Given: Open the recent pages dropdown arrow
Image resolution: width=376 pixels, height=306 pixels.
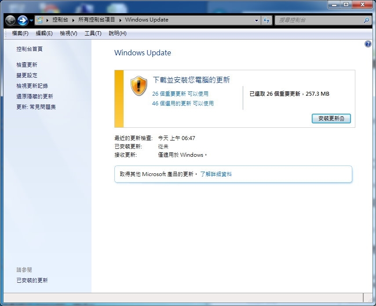Looking at the screenshot, I should point(31,21).
